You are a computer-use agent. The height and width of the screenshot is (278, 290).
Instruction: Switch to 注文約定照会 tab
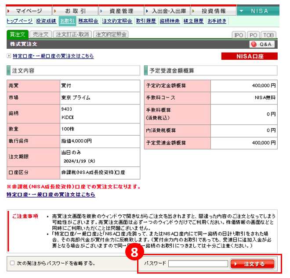point(111,34)
